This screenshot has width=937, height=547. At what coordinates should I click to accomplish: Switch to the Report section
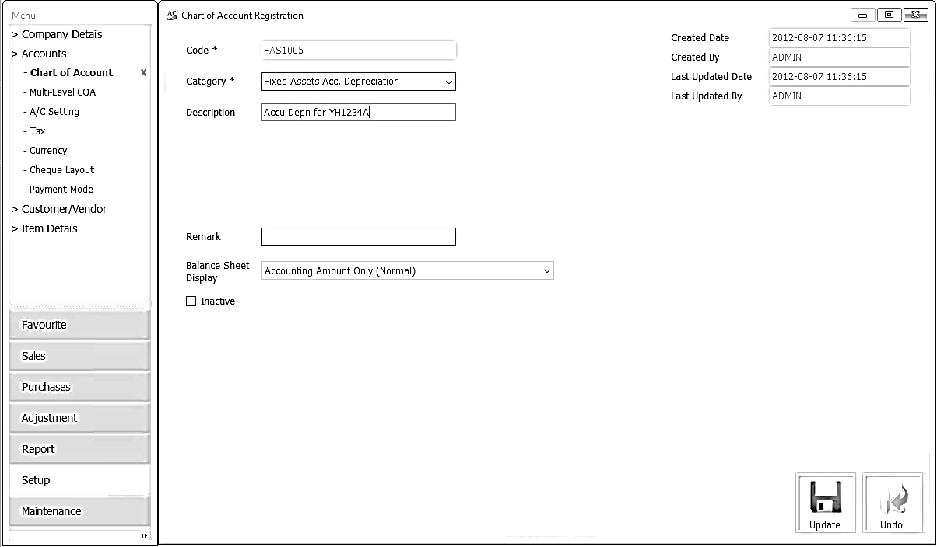click(x=79, y=449)
